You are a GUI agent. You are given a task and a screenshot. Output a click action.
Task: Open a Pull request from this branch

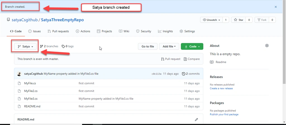[x=171, y=59]
